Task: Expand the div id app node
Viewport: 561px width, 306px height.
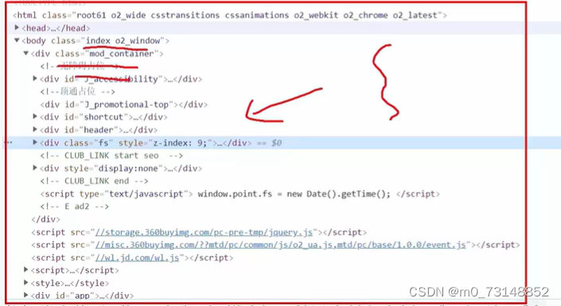Action: coord(25,295)
